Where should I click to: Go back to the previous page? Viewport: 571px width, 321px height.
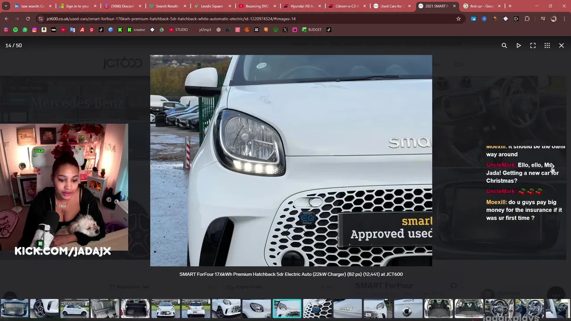[6, 19]
